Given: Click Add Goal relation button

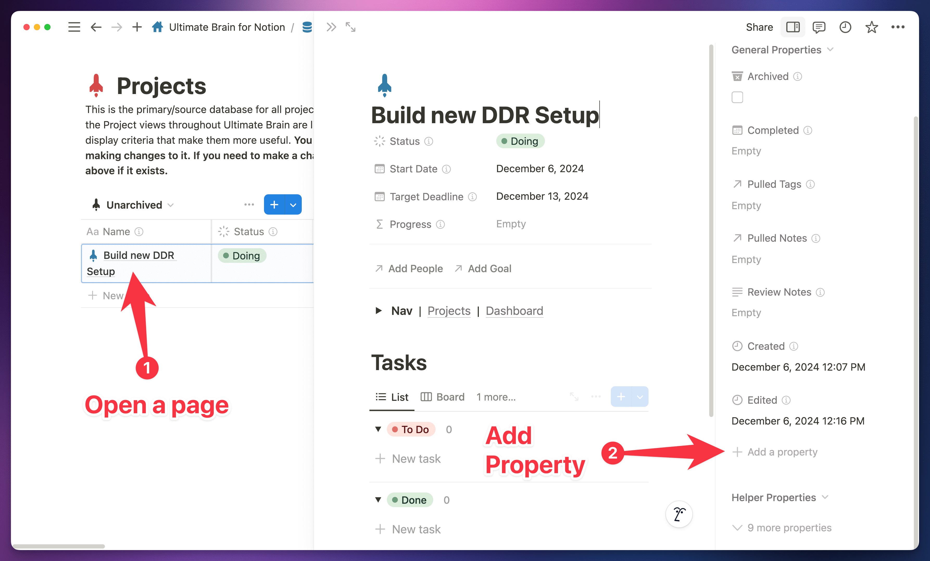Looking at the screenshot, I should tap(483, 269).
